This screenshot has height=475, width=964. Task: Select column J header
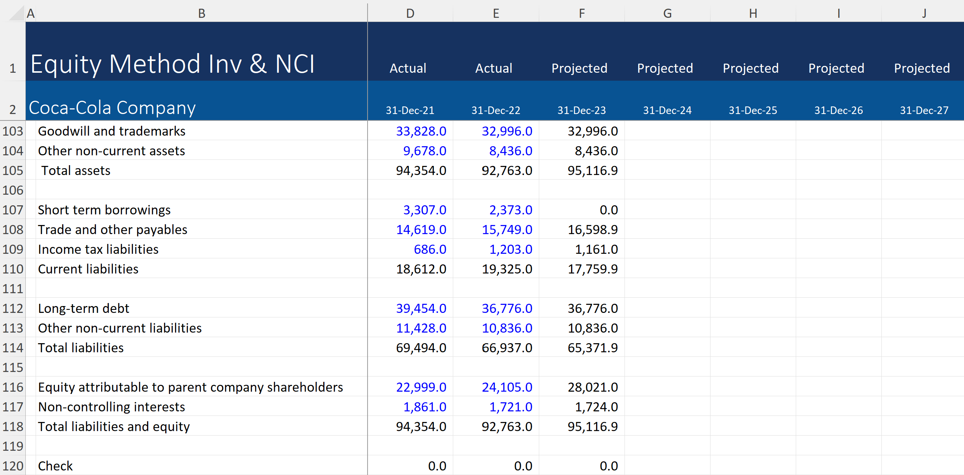pyautogui.click(x=924, y=13)
